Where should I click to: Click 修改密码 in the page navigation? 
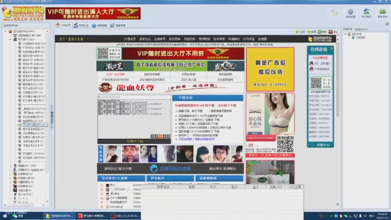tap(174, 39)
